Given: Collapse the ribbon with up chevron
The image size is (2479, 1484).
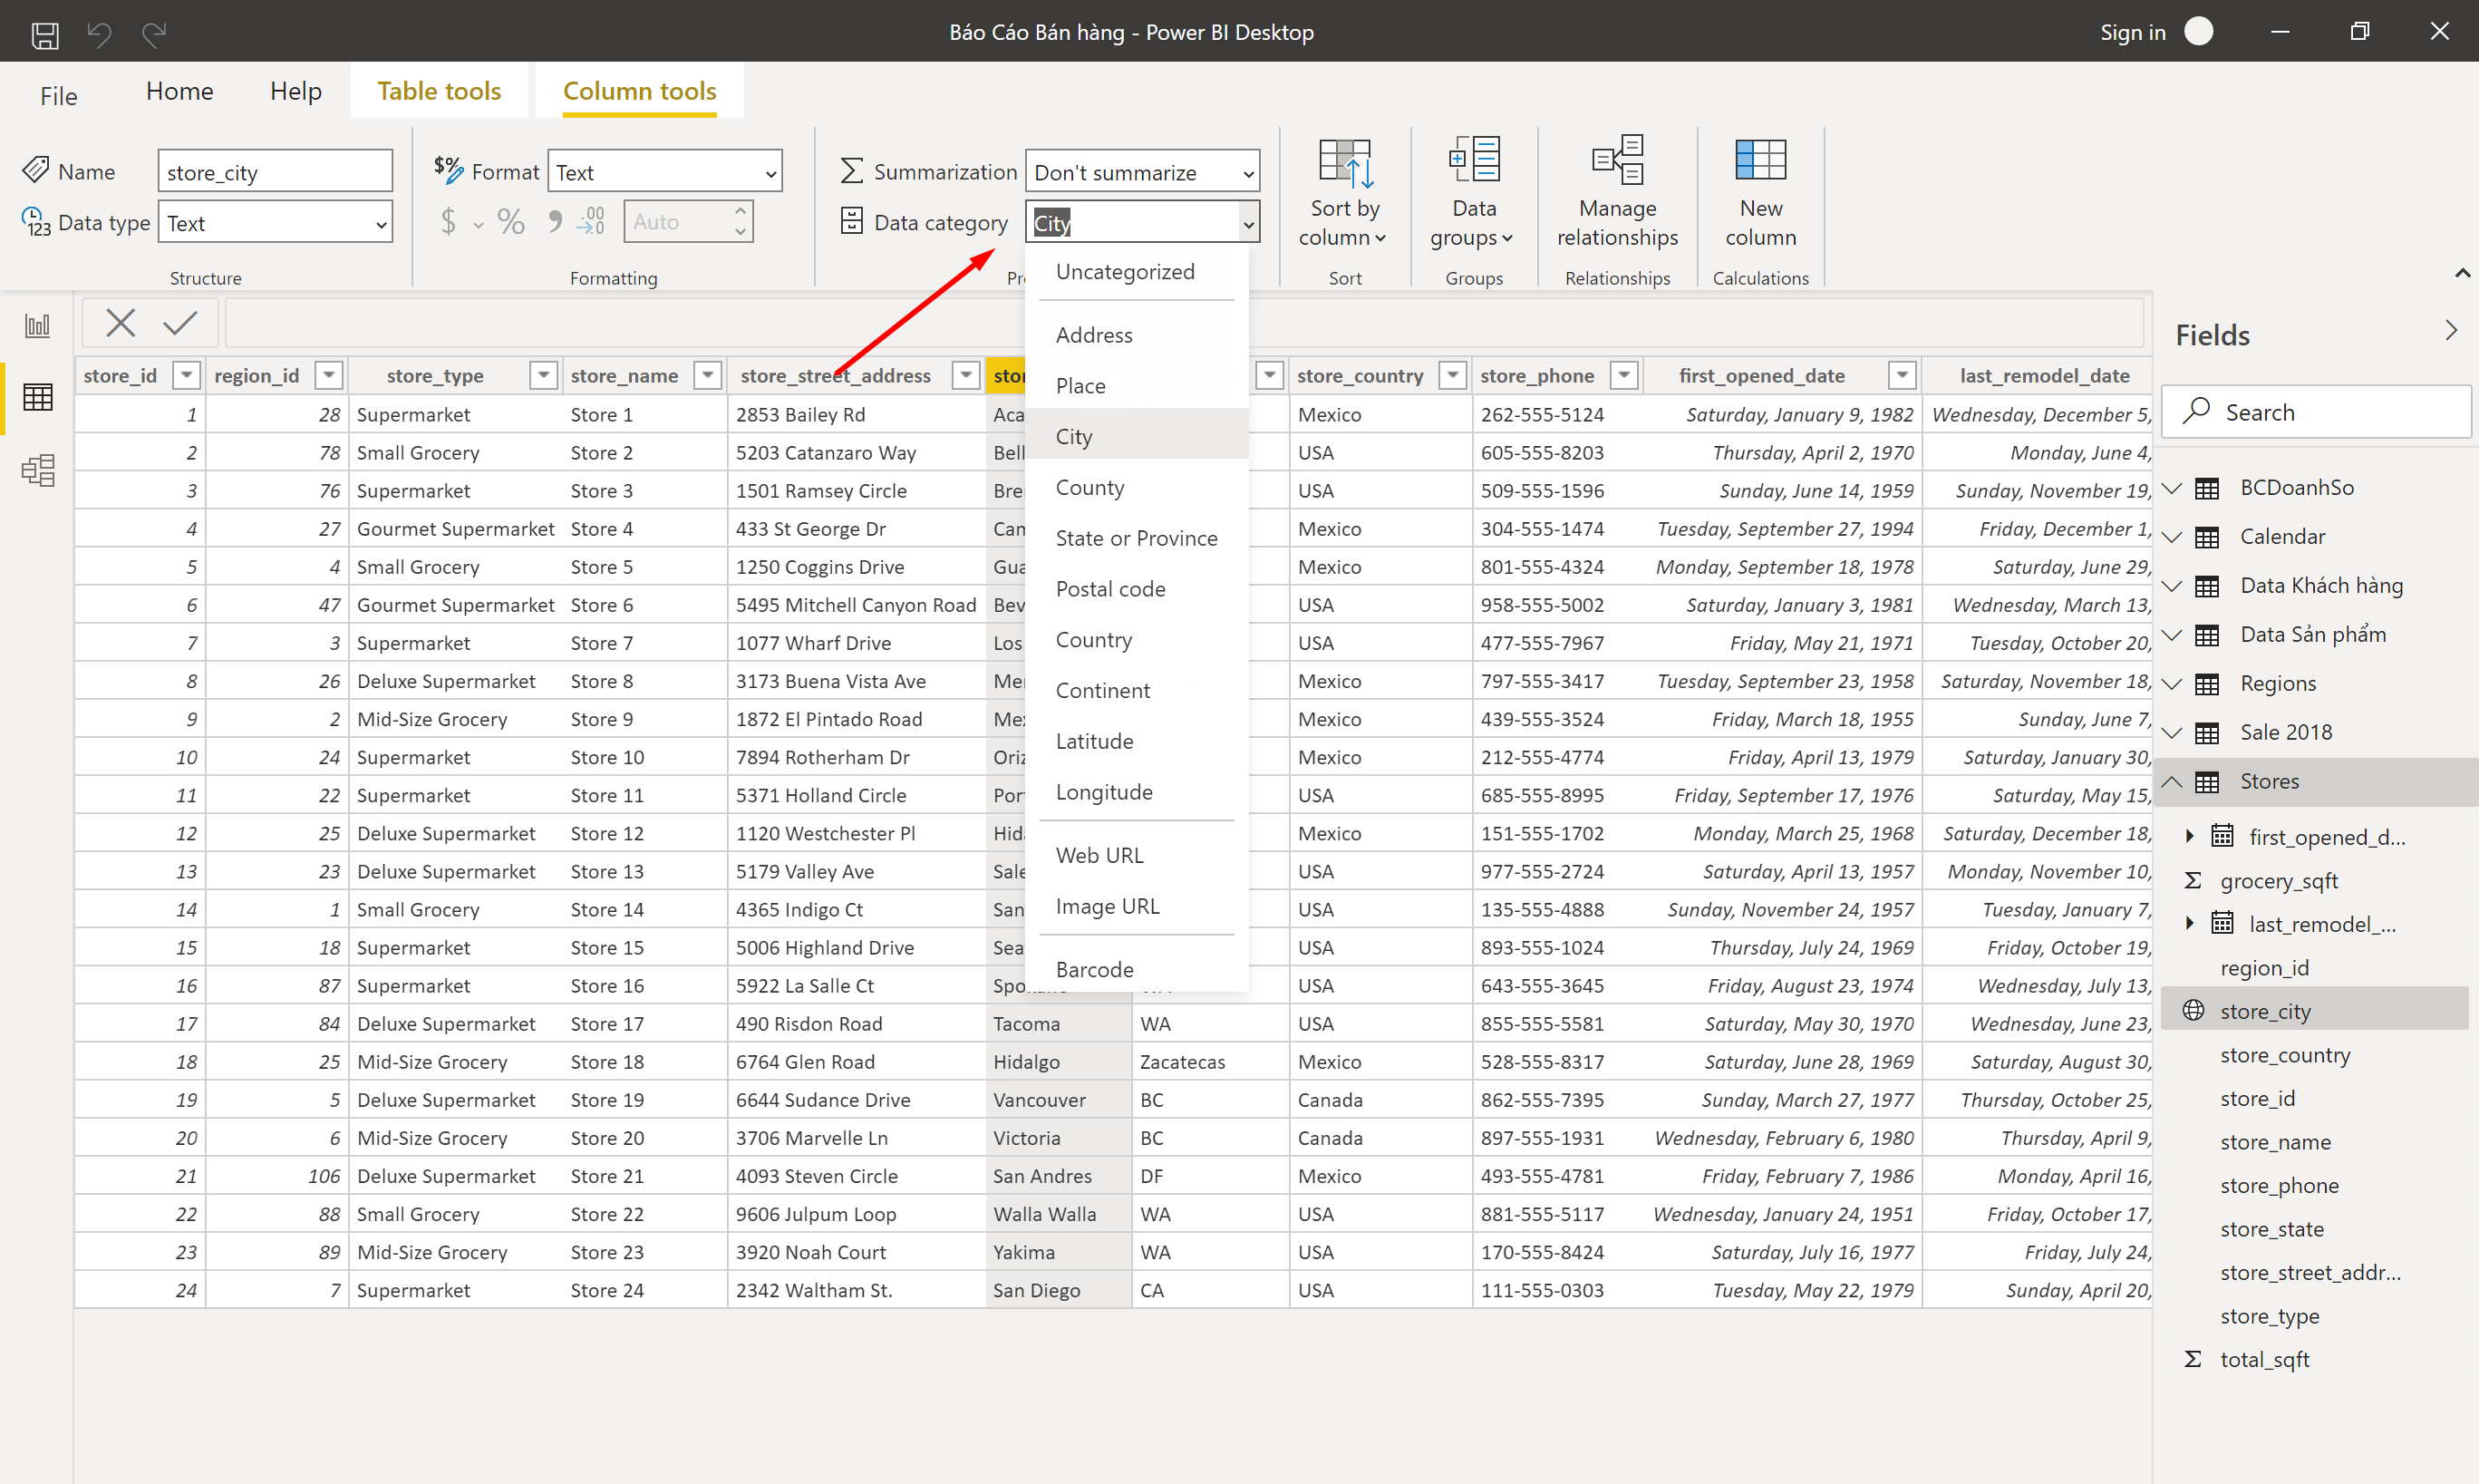Looking at the screenshot, I should (x=2462, y=273).
